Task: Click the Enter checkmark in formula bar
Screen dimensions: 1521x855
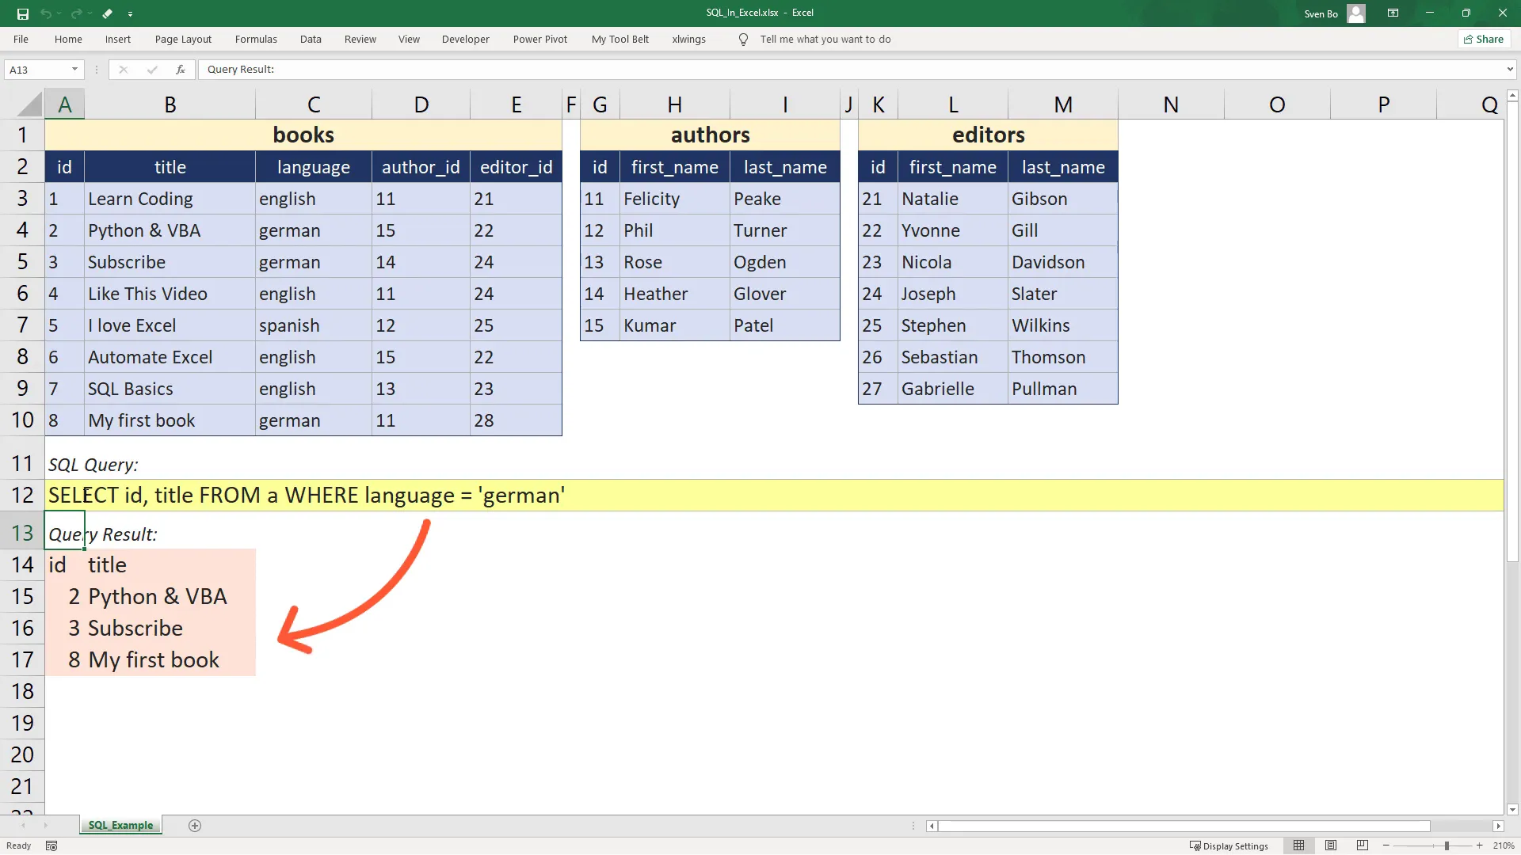Action: click(152, 70)
